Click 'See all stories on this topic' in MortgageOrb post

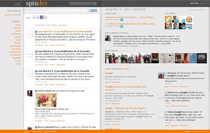(82, 40)
